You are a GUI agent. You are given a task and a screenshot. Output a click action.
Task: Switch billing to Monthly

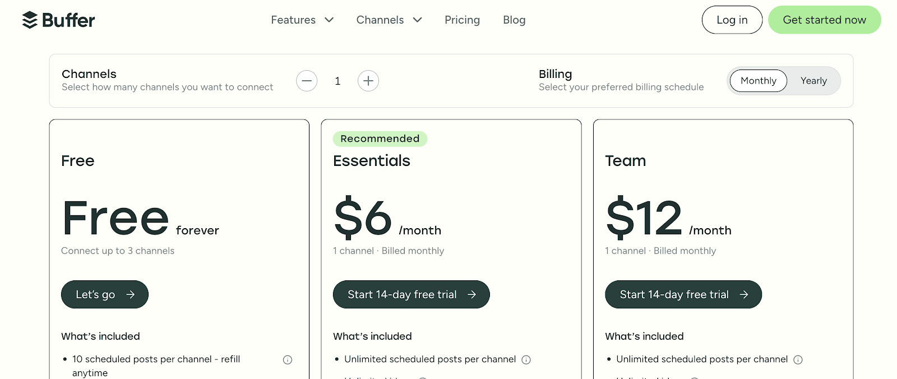click(x=758, y=81)
